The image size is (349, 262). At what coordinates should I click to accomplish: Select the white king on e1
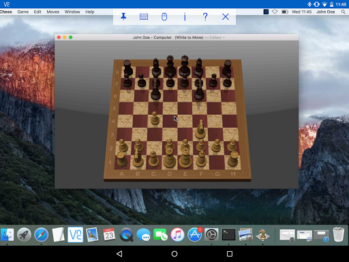(185, 158)
